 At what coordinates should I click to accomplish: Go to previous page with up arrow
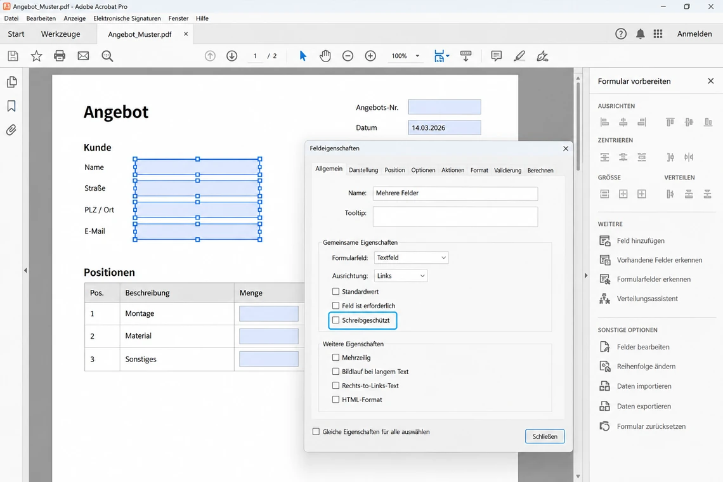point(210,56)
